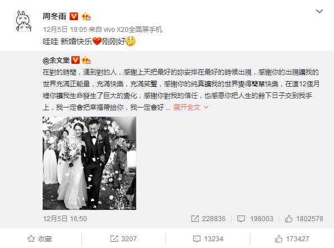Open the black-and-white wedding photo thumbnail

[89, 163]
